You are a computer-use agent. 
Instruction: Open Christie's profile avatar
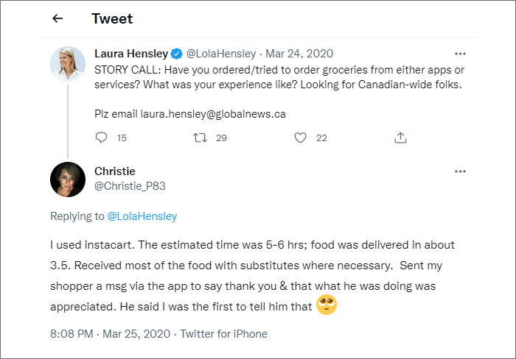tap(68, 179)
